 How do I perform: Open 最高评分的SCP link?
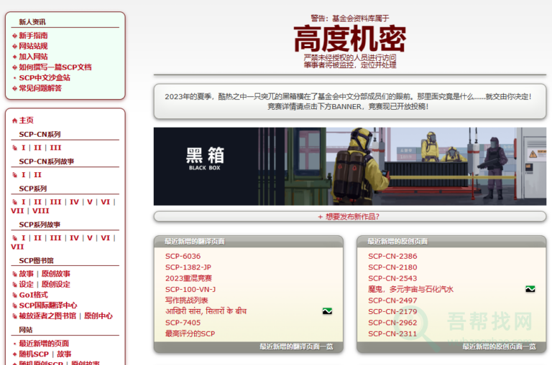point(190,333)
